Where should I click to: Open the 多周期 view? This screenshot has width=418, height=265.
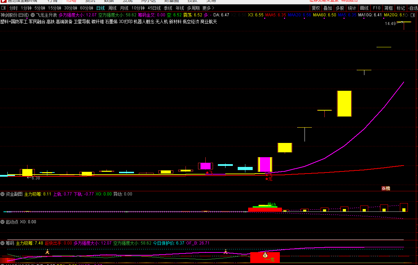tap(193, 8)
